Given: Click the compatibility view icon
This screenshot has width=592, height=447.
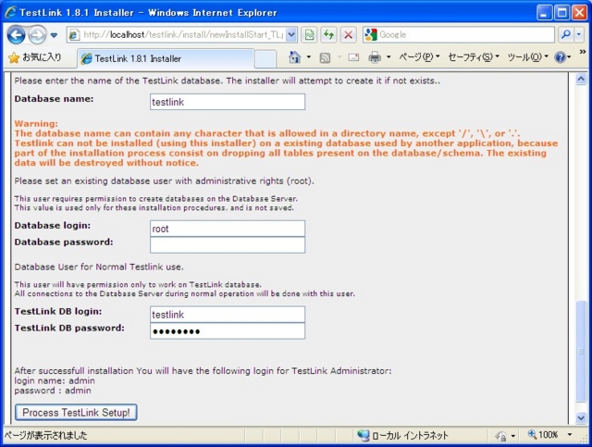Looking at the screenshot, I should (309, 35).
